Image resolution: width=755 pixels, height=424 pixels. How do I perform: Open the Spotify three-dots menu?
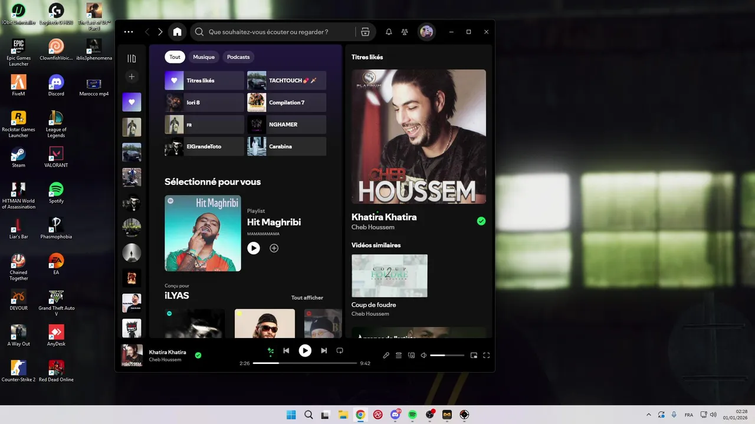129,32
